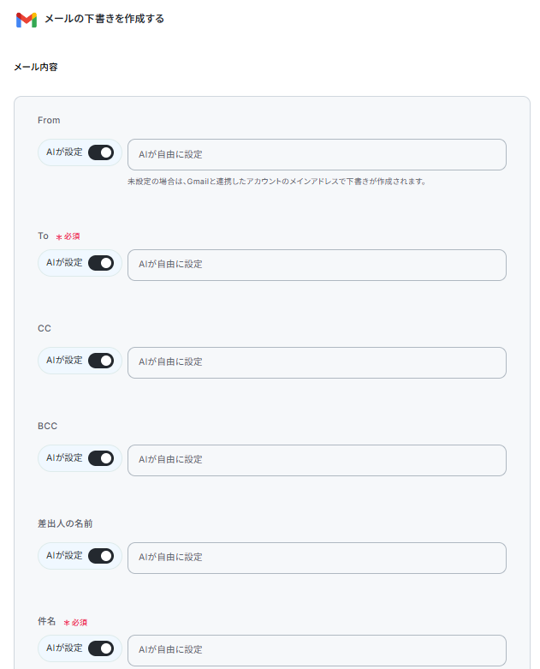This screenshot has height=669, width=540.
Task: Click the 'メールの下書きを作成する' title
Action: click(104, 19)
